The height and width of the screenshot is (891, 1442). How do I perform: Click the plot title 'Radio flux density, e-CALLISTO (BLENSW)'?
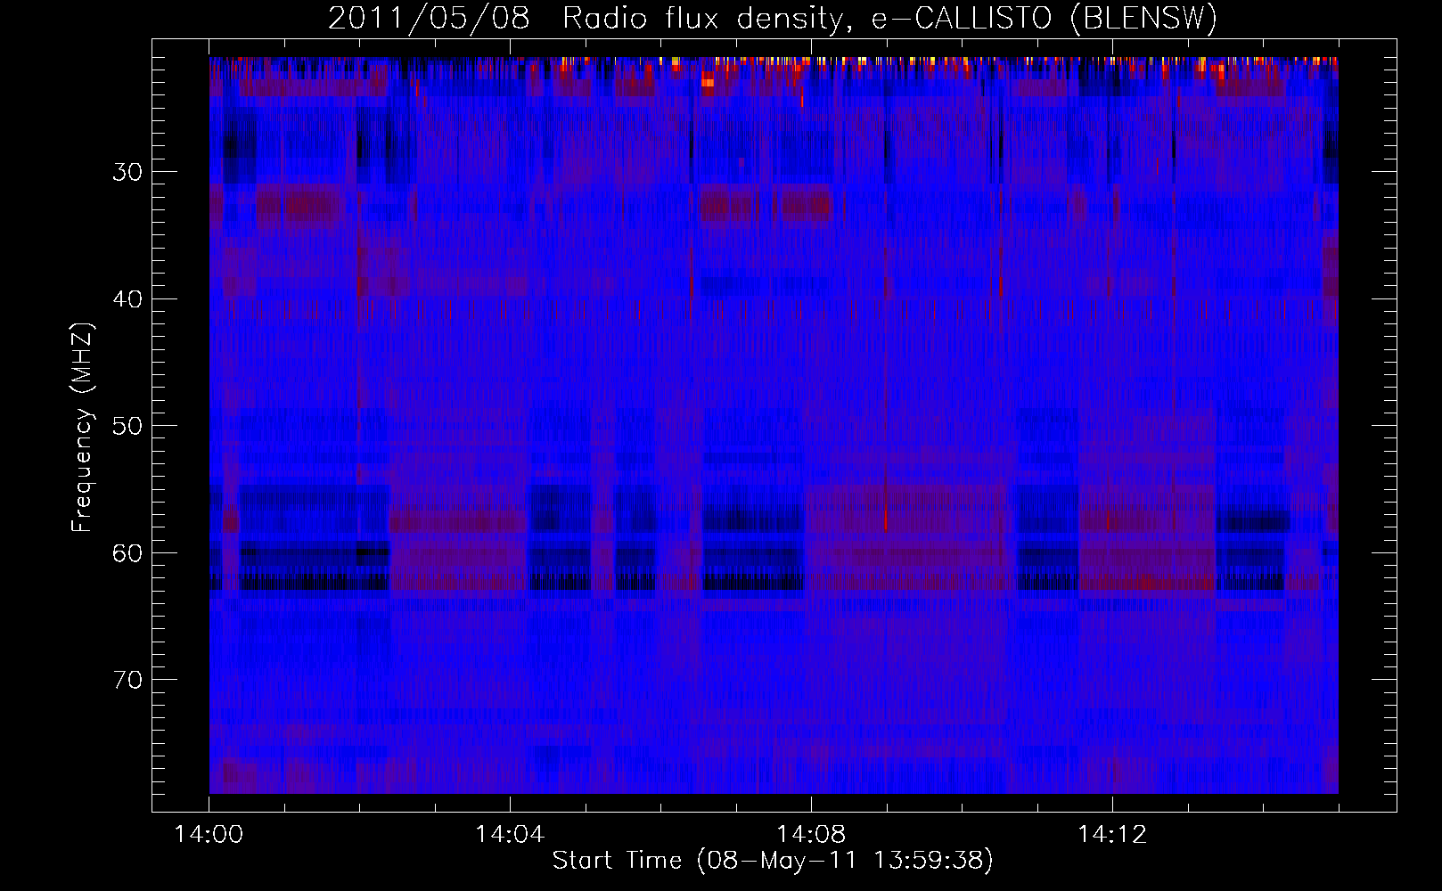pyautogui.click(x=889, y=19)
